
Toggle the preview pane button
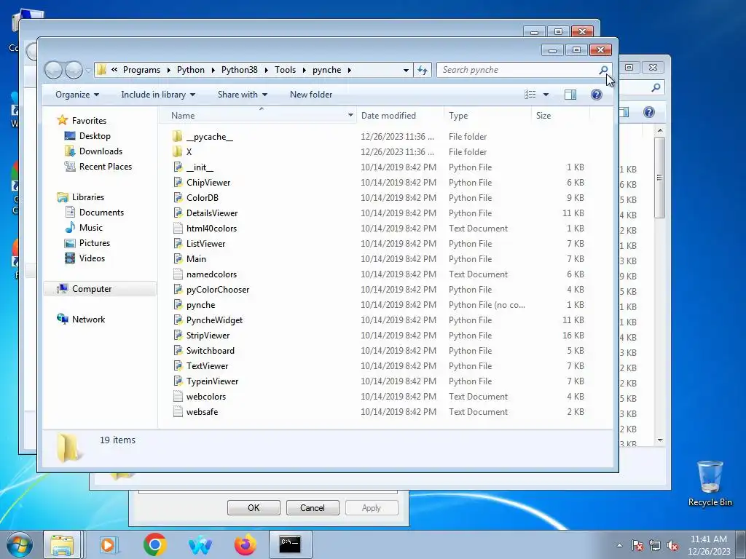tap(570, 95)
